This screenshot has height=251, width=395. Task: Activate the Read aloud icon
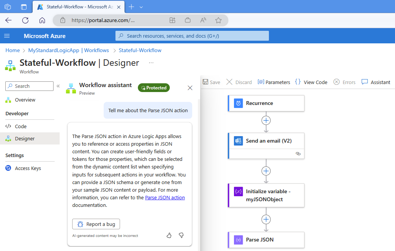203,20
